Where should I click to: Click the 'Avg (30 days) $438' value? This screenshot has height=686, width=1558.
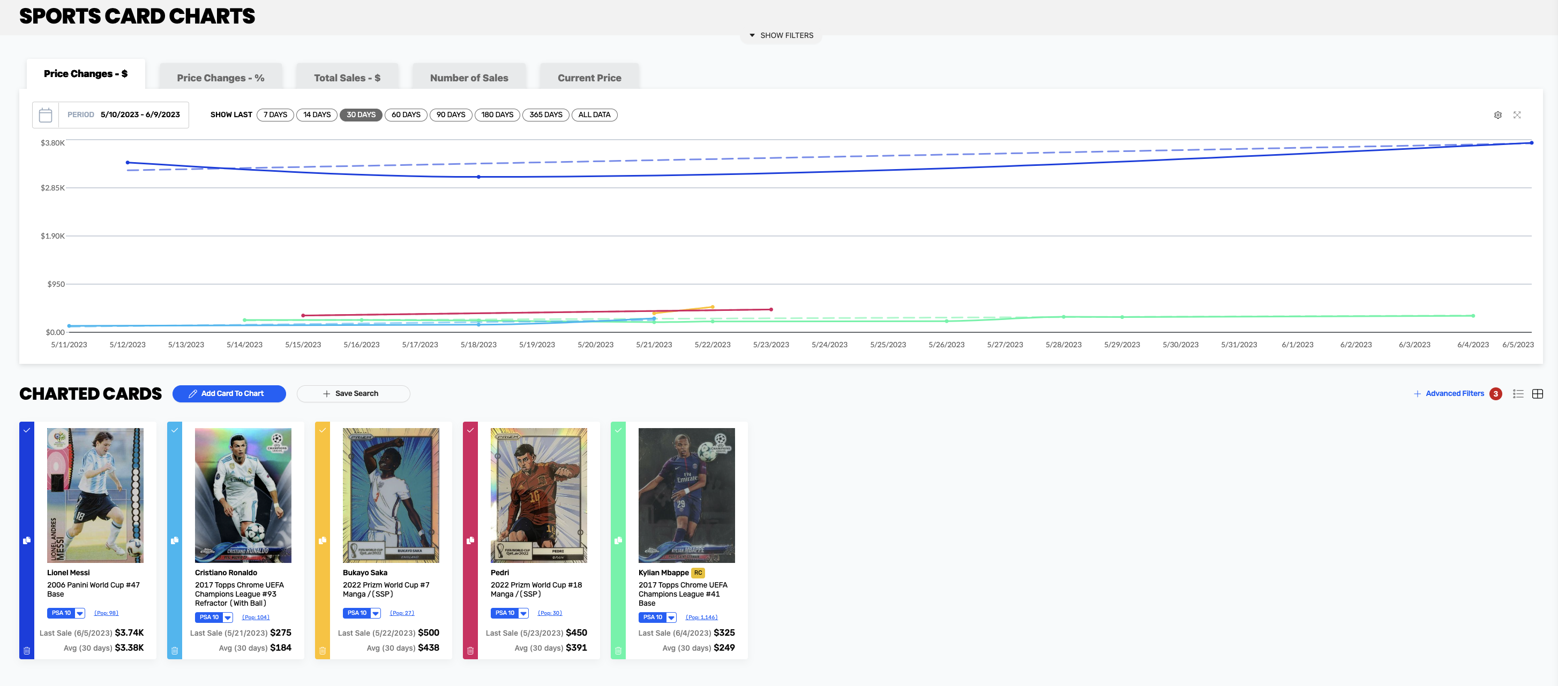403,648
